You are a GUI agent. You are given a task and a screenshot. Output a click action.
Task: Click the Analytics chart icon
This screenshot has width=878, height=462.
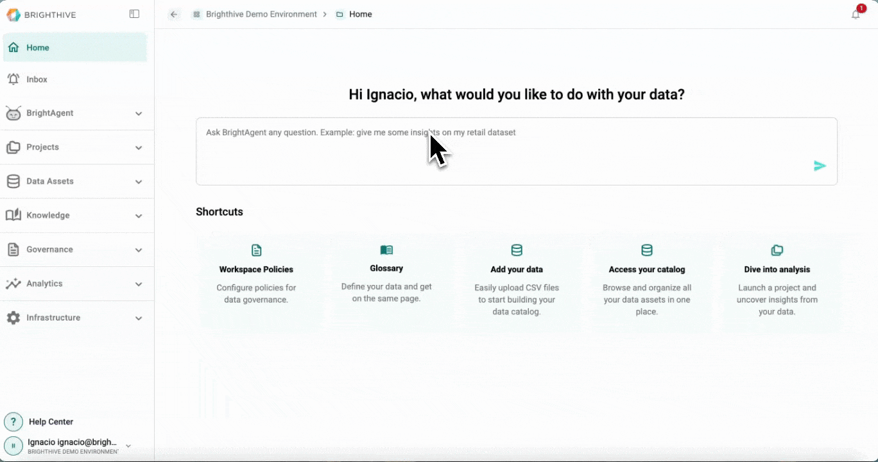(13, 283)
